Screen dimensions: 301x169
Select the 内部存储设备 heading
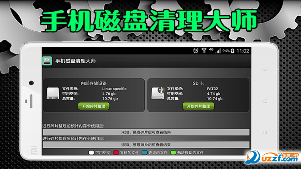click(x=94, y=83)
